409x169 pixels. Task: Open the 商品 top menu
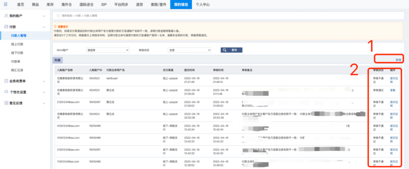pyautogui.click(x=35, y=5)
